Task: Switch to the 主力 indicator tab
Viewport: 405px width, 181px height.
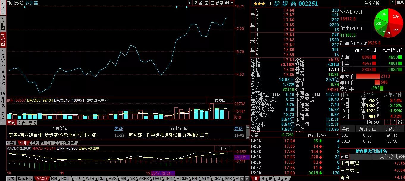Action: [78, 179]
